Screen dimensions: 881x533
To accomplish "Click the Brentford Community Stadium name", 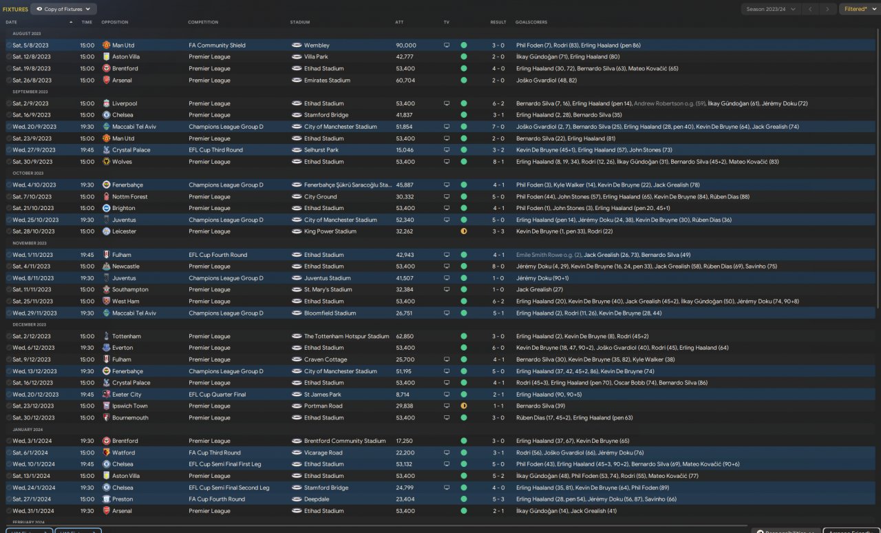I will [x=345, y=441].
